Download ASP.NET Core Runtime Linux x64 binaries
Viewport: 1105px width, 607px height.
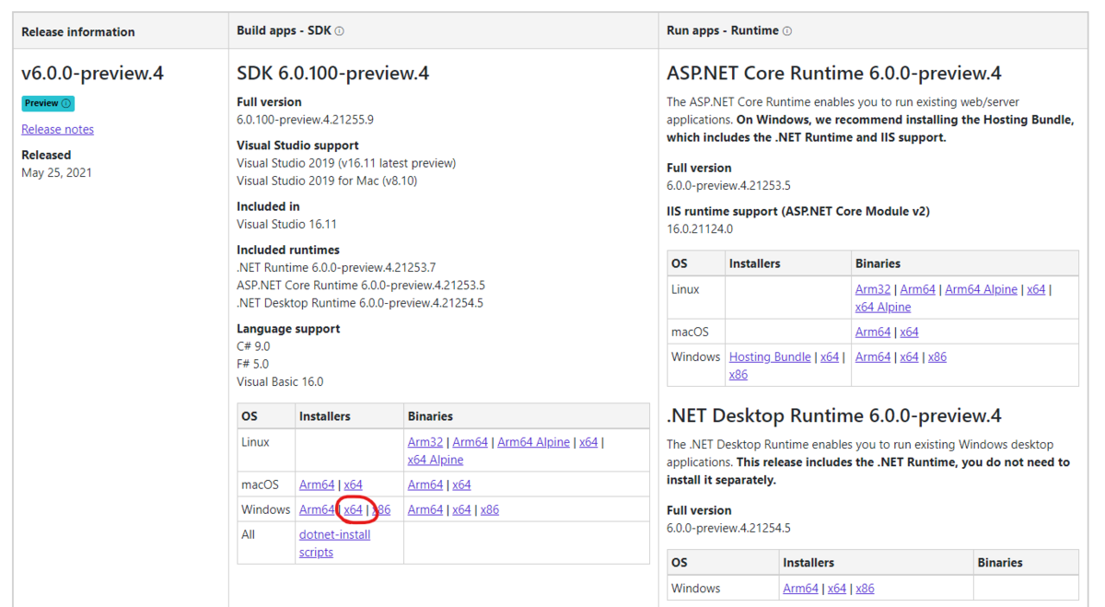[1036, 289]
